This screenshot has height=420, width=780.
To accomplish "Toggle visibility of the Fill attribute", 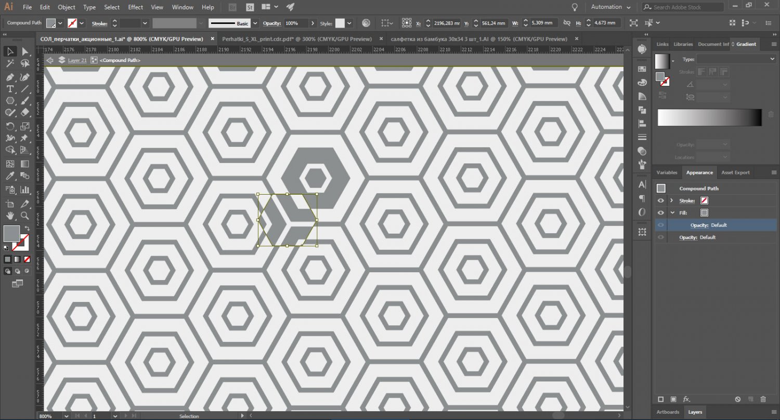I will tap(661, 213).
